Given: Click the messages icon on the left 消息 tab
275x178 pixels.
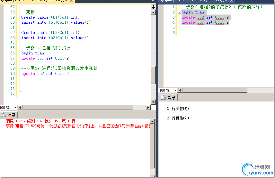Looking at the screenshot, I should [x=3, y=115].
